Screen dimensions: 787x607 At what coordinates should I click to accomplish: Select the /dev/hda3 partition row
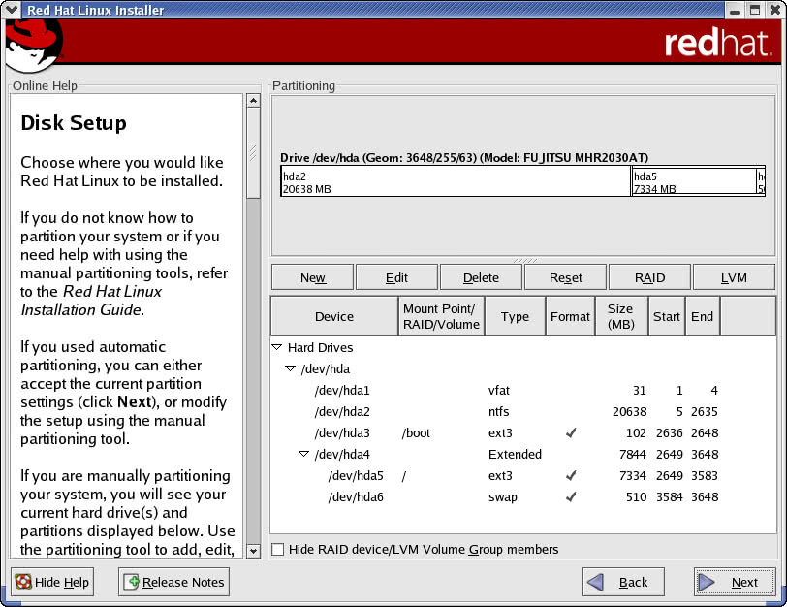tap(523, 432)
